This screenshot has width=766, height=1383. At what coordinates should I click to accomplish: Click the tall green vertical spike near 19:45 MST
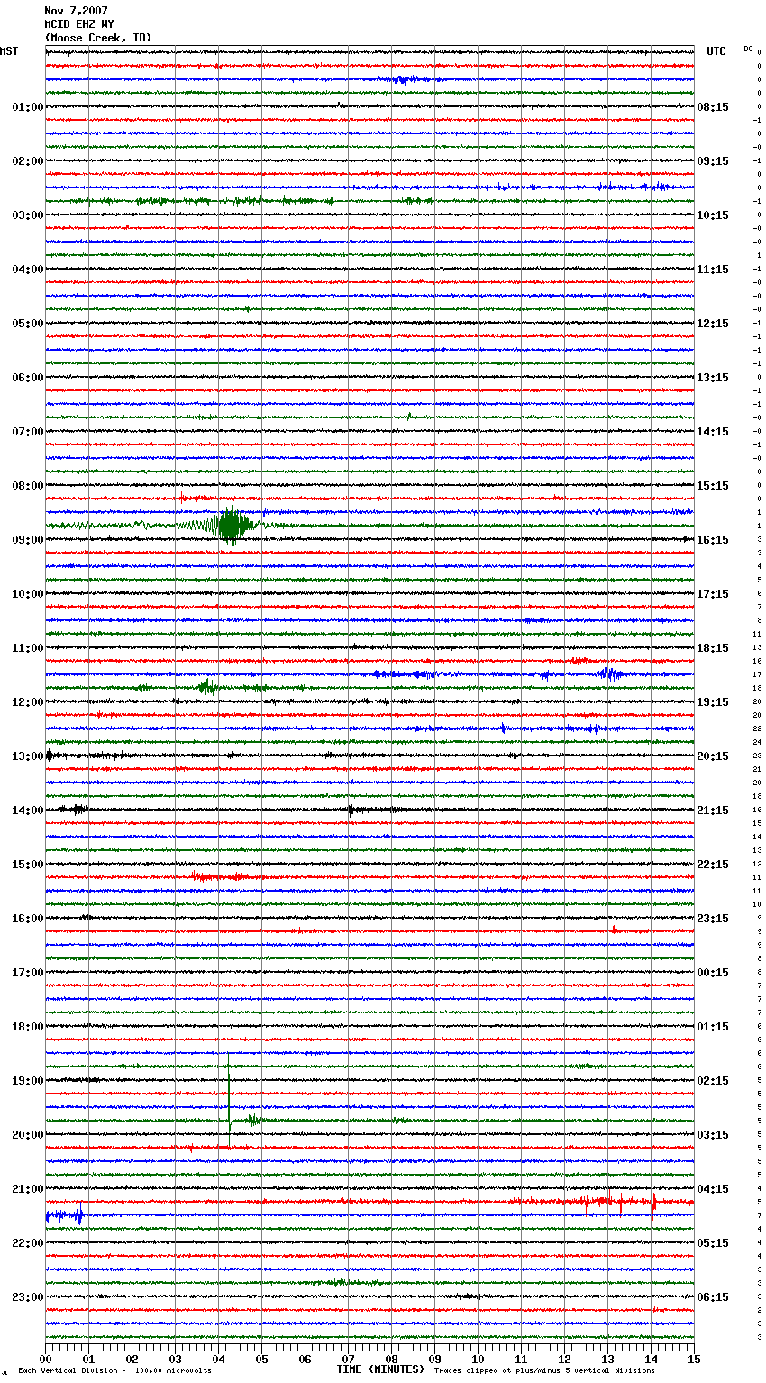[x=229, y=1099]
